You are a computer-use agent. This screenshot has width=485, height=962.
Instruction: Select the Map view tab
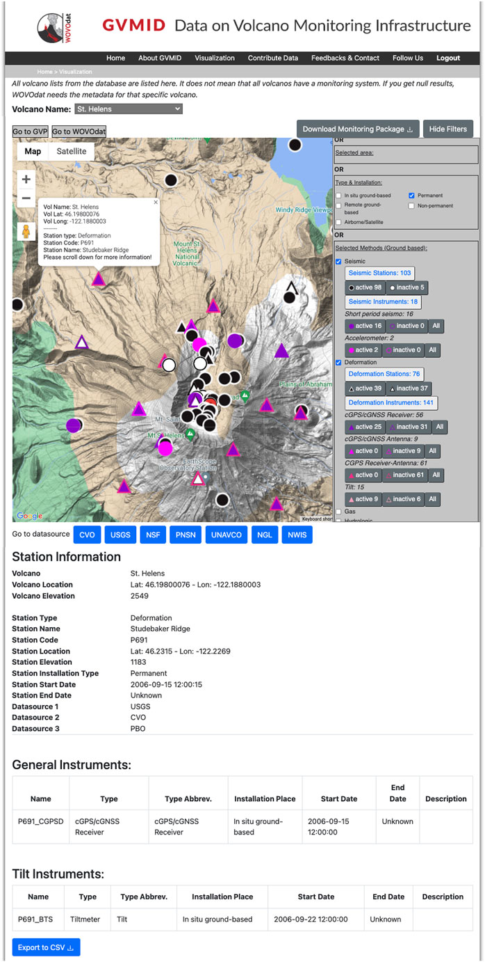coord(33,152)
